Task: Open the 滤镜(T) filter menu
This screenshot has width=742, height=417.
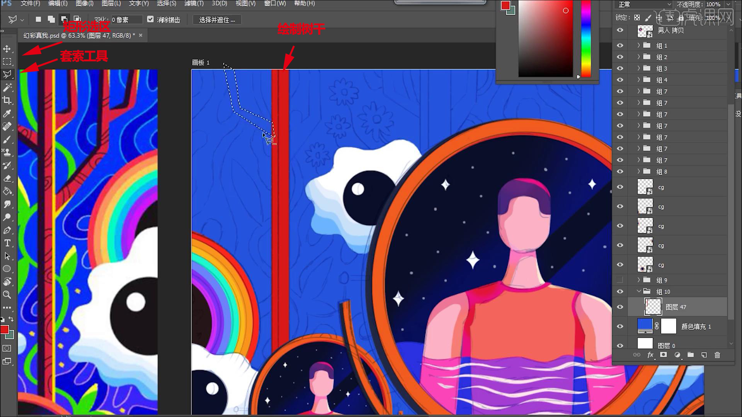Action: (194, 3)
